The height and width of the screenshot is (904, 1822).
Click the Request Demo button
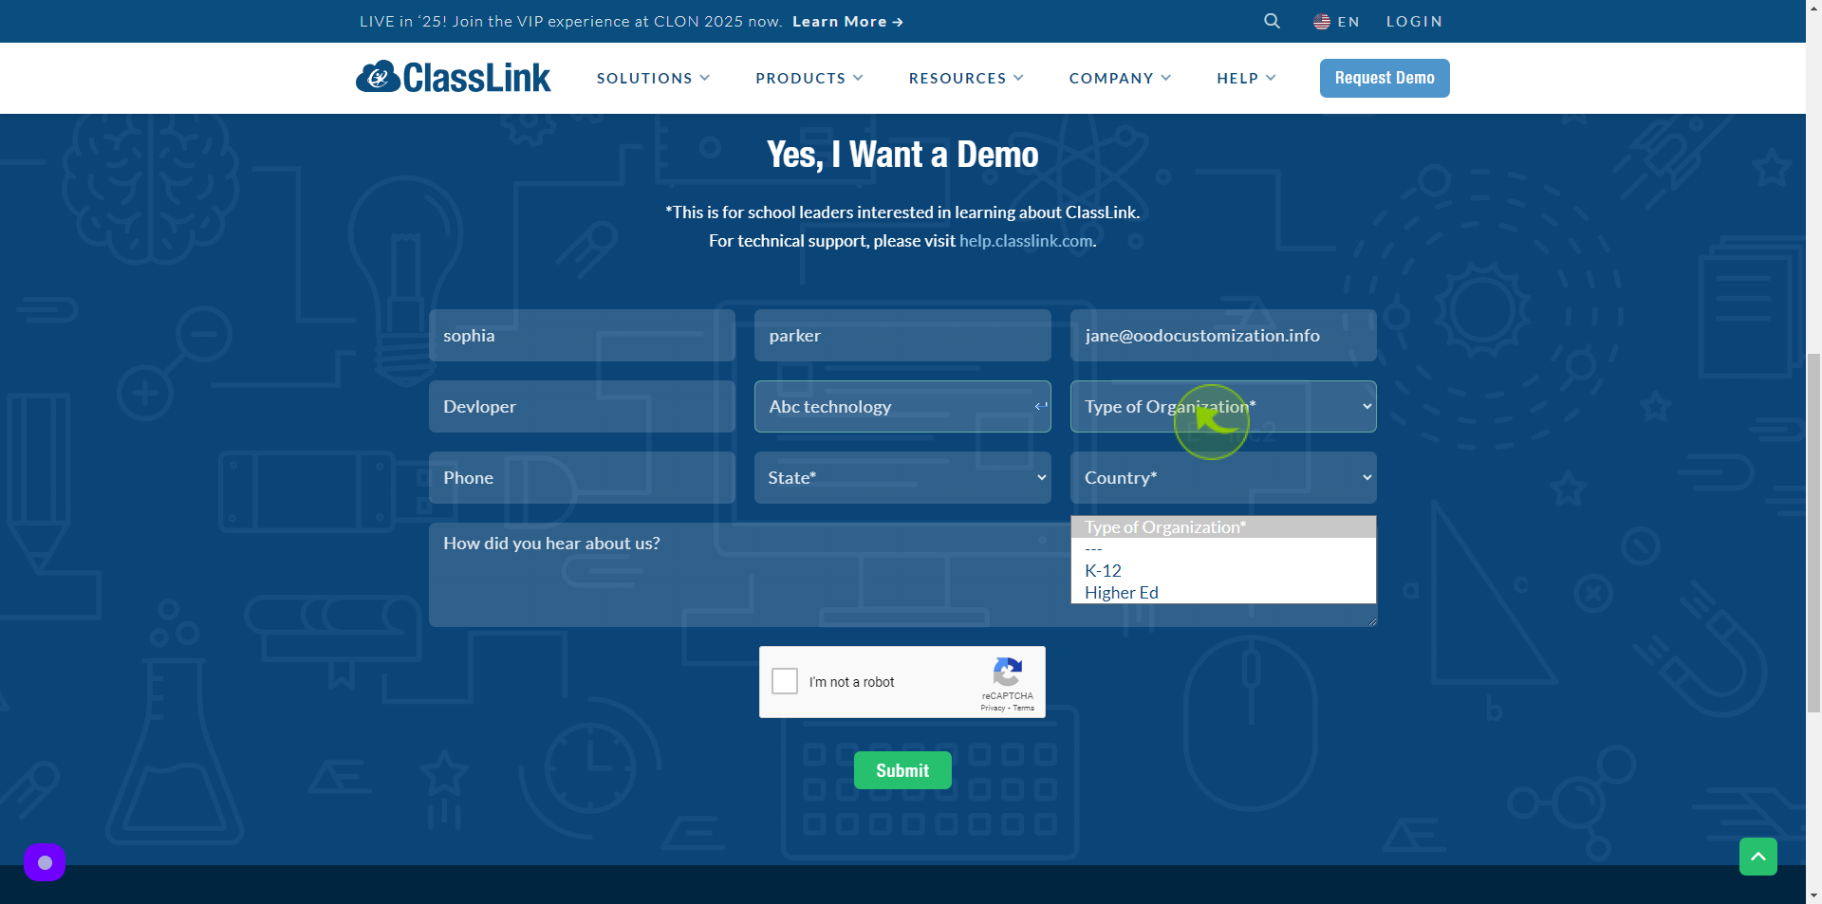pos(1385,78)
